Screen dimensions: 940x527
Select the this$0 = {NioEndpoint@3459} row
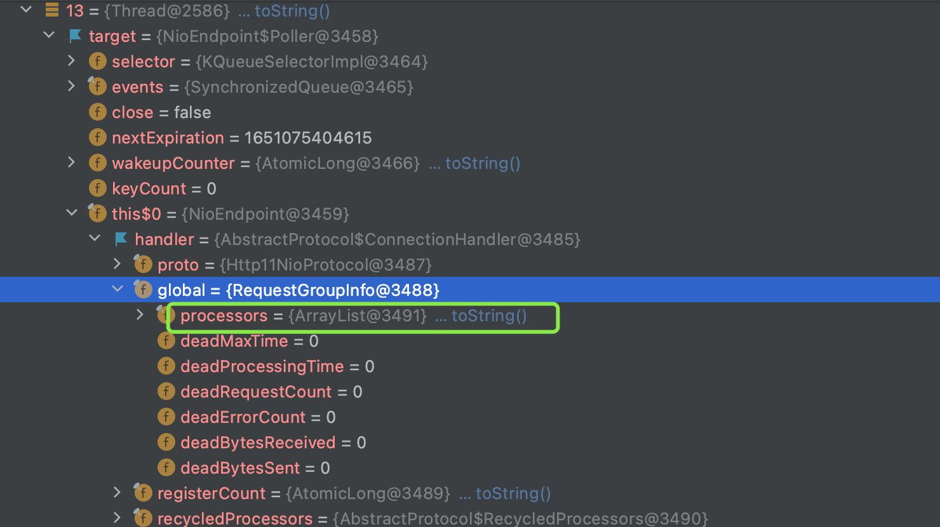(470, 214)
